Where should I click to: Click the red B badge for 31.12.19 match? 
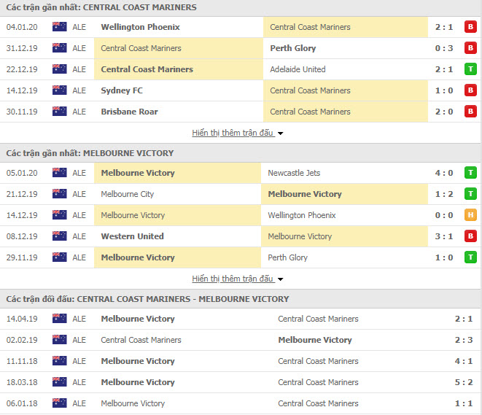[x=470, y=48]
